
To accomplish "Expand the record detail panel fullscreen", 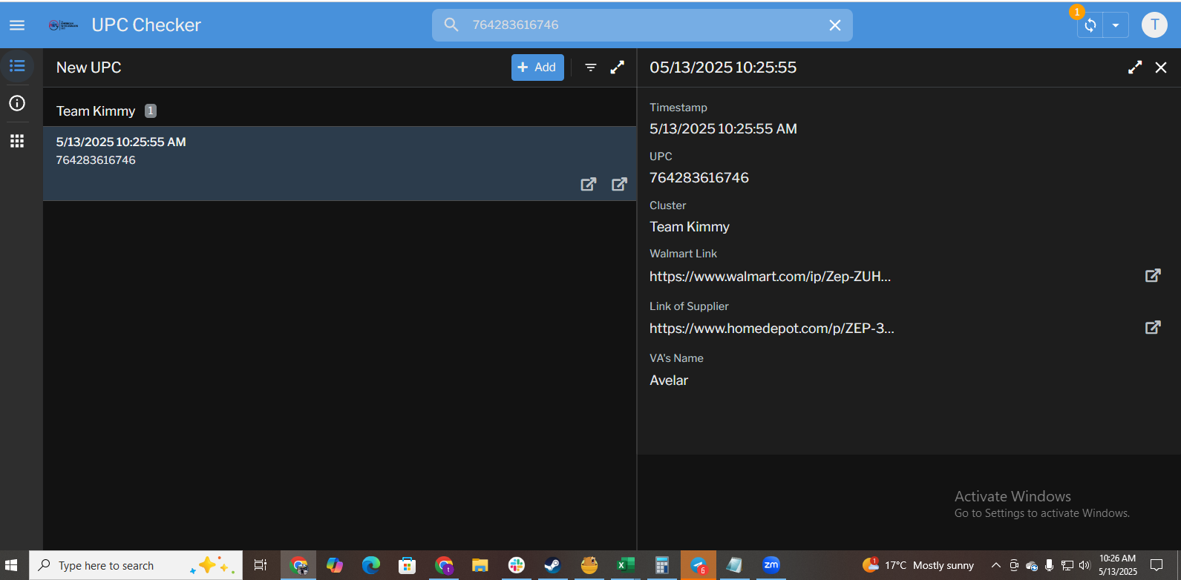I will (x=1134, y=67).
